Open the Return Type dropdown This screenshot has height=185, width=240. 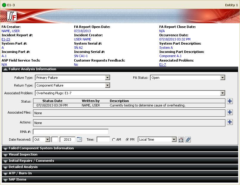pos(107,85)
